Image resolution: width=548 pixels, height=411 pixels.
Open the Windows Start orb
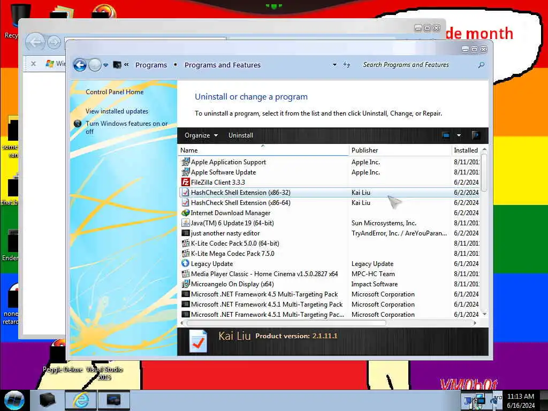tap(14, 400)
